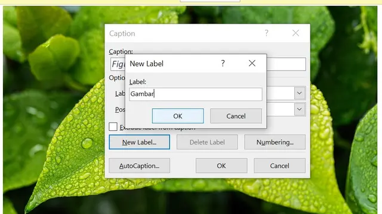Click the New Label... button

tap(139, 142)
